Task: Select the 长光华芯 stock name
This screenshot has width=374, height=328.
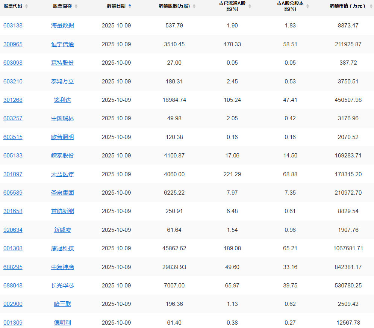Action: pyautogui.click(x=62, y=286)
